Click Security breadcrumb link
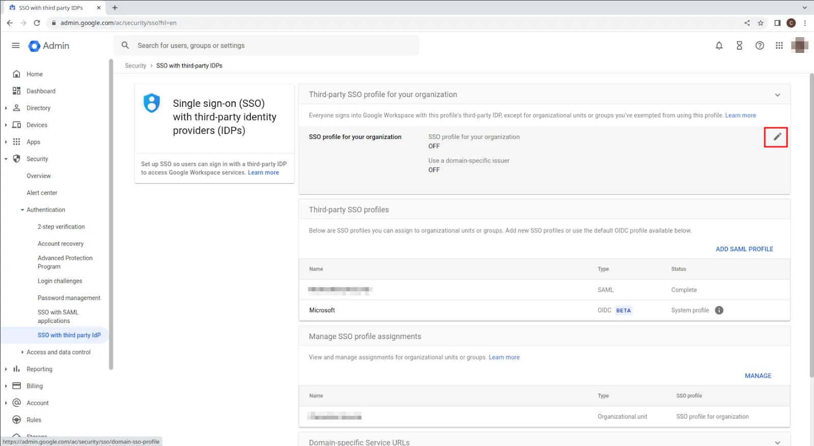The height and width of the screenshot is (446, 814). pyautogui.click(x=135, y=66)
